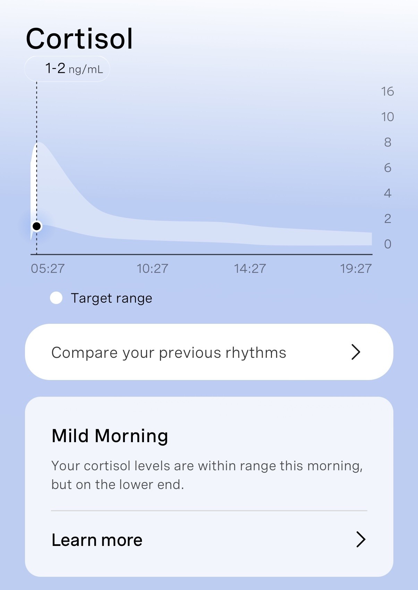Tap the arrow next to Learn more
Viewport: 418px width, 590px height.
tap(361, 540)
